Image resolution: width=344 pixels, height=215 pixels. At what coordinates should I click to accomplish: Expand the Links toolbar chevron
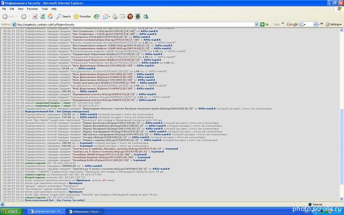tap(283, 24)
